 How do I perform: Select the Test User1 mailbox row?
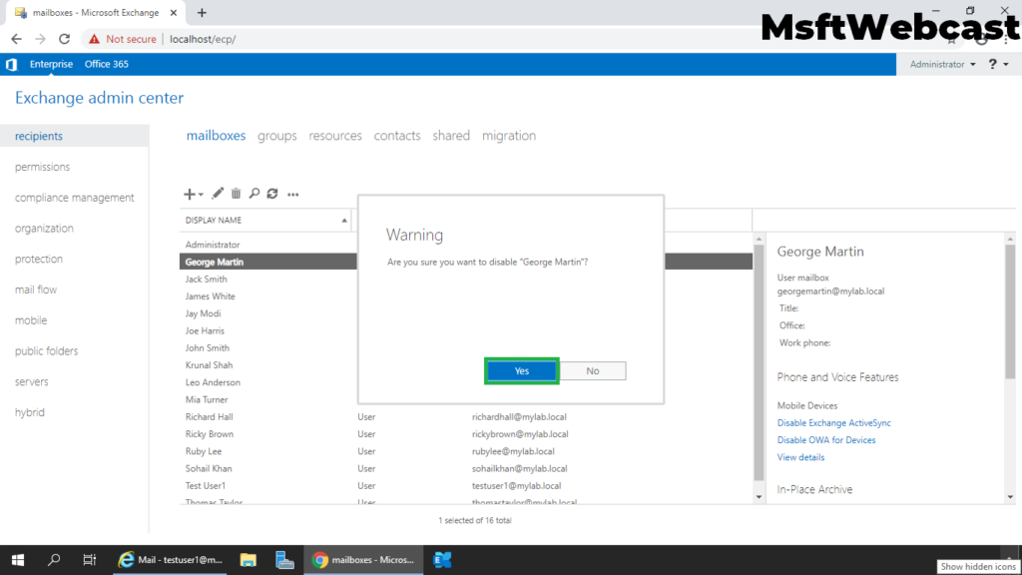pos(466,486)
